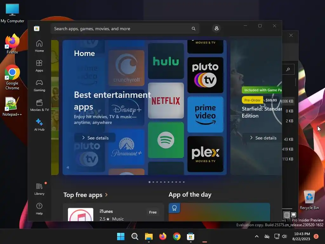
Task: Open My Computer desktop icon
Action: coord(12,13)
